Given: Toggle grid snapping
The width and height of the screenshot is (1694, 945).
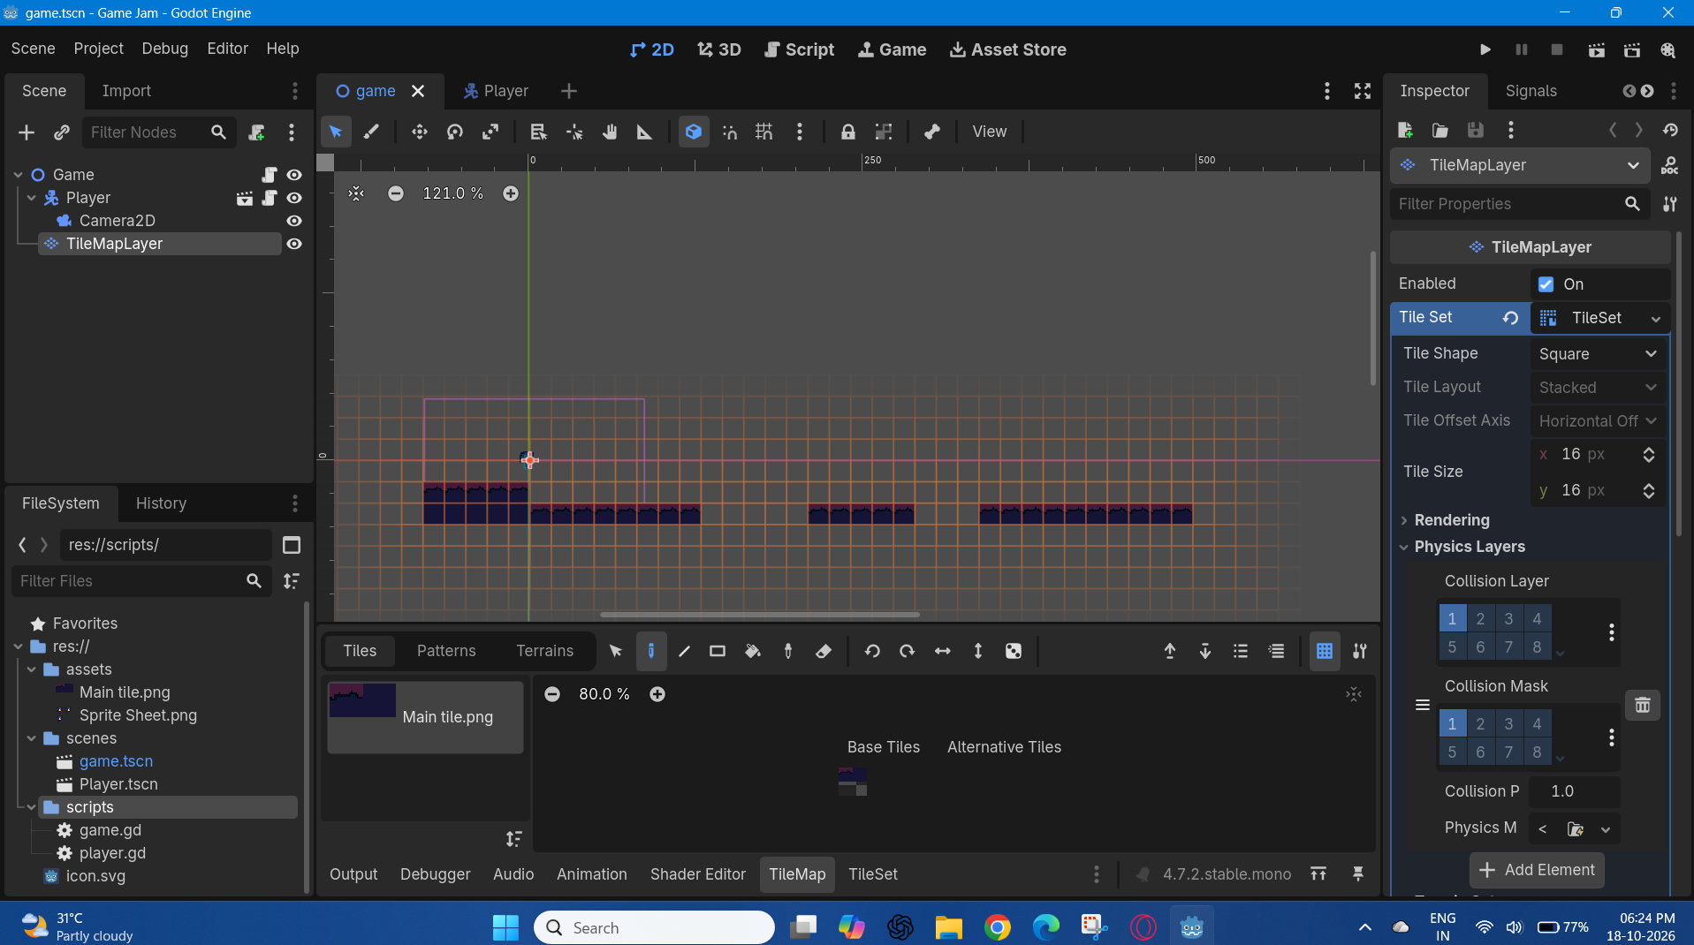Looking at the screenshot, I should [x=764, y=132].
